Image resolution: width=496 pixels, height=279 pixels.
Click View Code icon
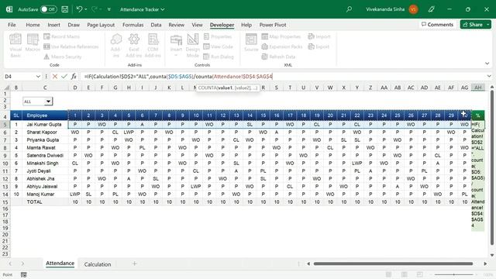point(207,46)
